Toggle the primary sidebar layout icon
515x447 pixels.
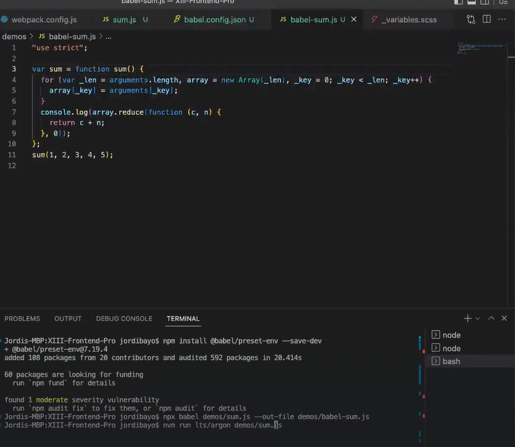coord(459,2)
